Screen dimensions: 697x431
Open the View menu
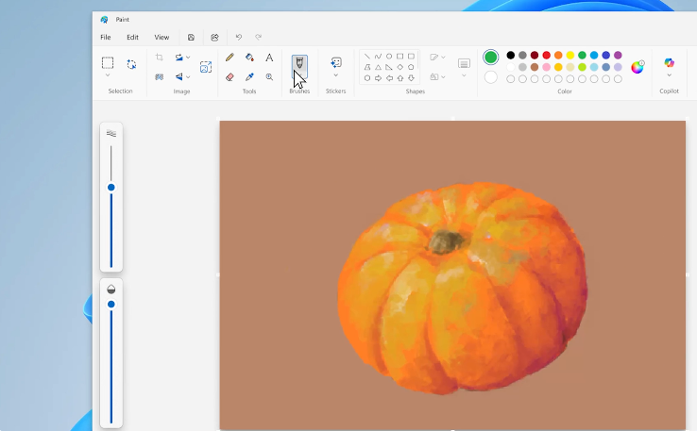coord(161,38)
